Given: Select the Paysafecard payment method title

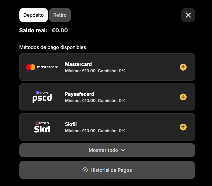Looking at the screenshot, I should click(79, 94).
